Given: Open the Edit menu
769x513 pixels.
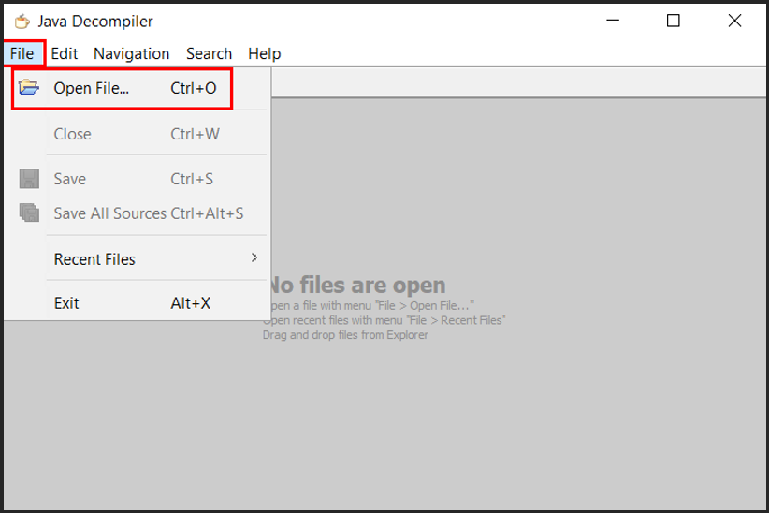Looking at the screenshot, I should [65, 53].
